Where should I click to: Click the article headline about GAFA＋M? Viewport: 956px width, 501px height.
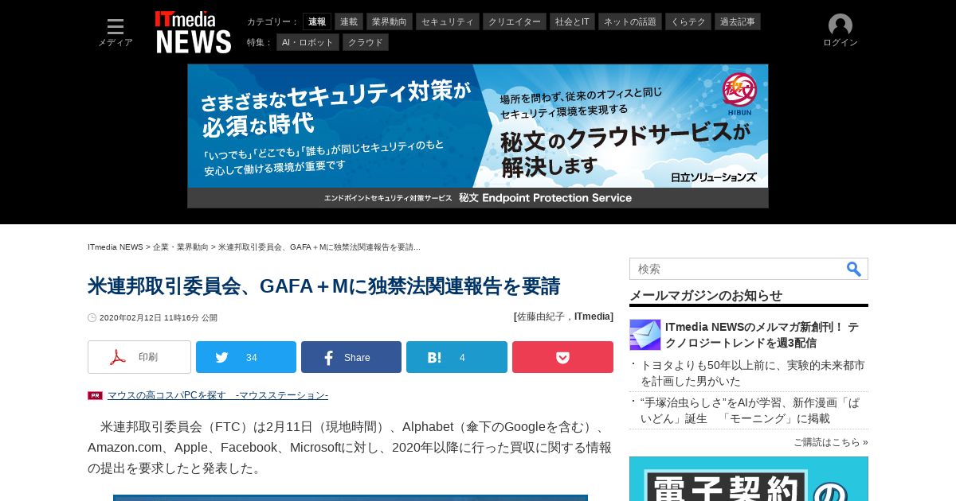[x=323, y=286]
